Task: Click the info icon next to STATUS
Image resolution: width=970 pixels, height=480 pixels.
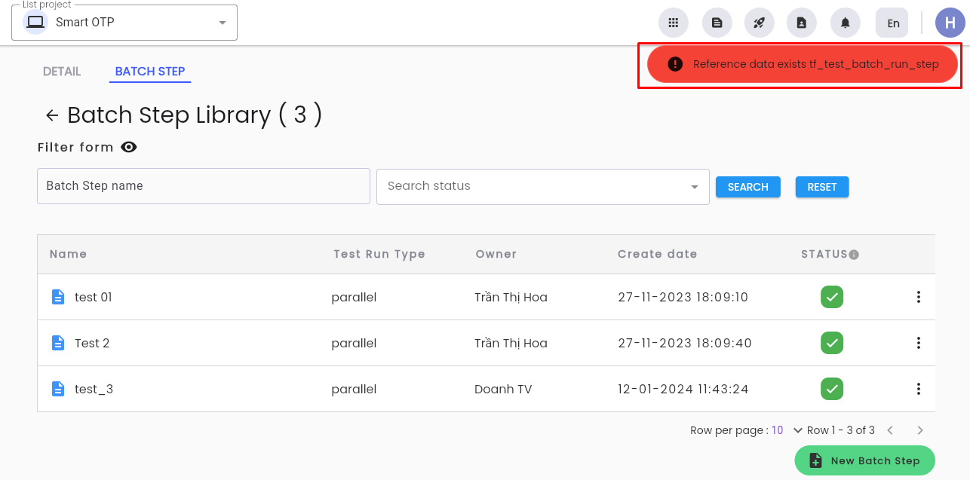Action: point(854,255)
